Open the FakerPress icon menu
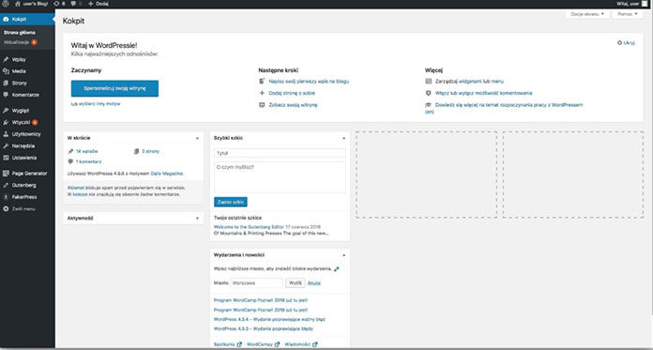The height and width of the screenshot is (350, 653). pyautogui.click(x=6, y=197)
